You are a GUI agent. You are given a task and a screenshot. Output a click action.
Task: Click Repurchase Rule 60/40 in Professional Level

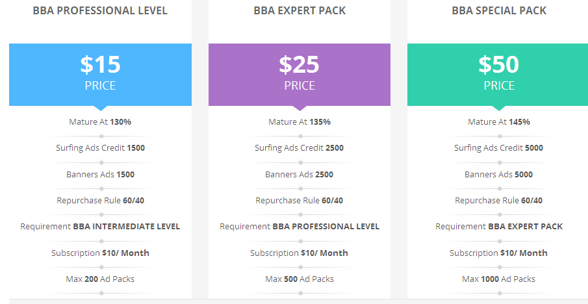pyautogui.click(x=100, y=200)
